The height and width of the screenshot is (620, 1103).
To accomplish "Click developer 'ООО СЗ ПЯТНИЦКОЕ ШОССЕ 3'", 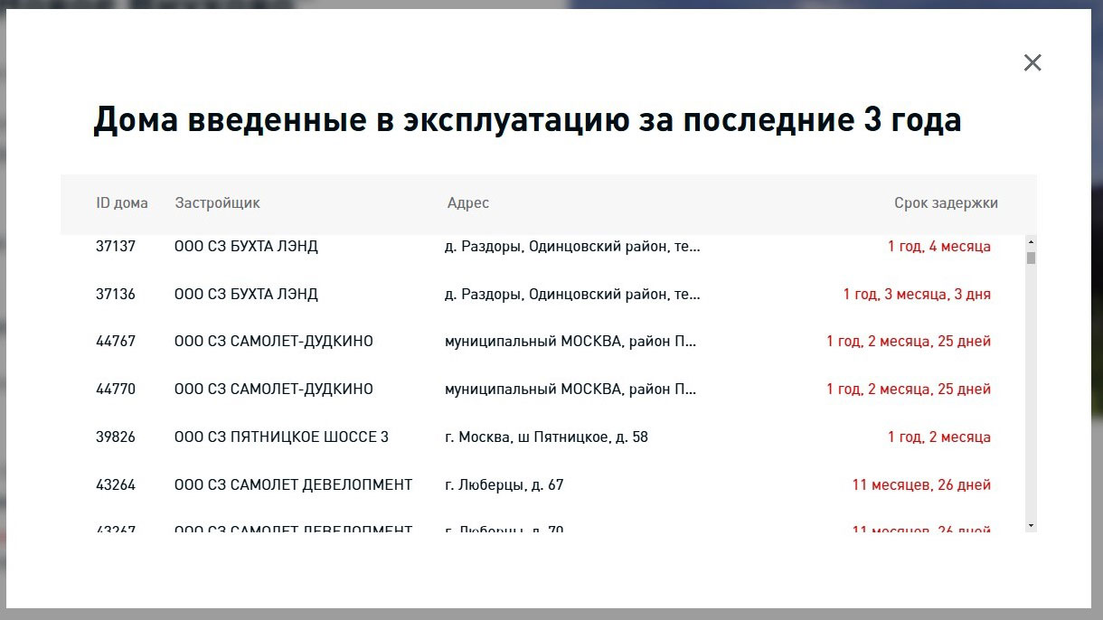I will pyautogui.click(x=281, y=437).
